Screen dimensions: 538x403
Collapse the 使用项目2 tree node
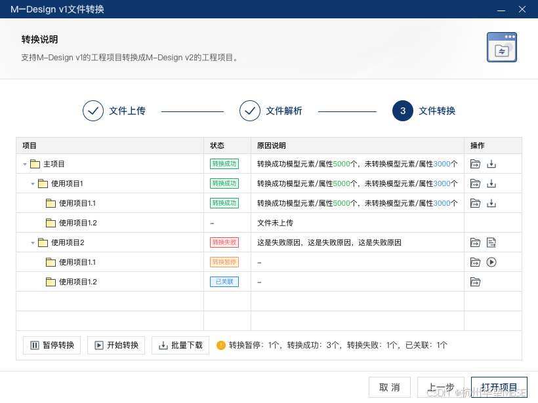point(33,243)
